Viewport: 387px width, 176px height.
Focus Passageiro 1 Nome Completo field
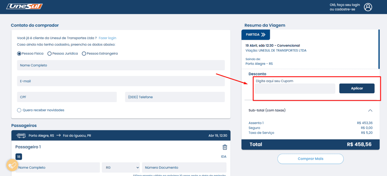[57, 167]
